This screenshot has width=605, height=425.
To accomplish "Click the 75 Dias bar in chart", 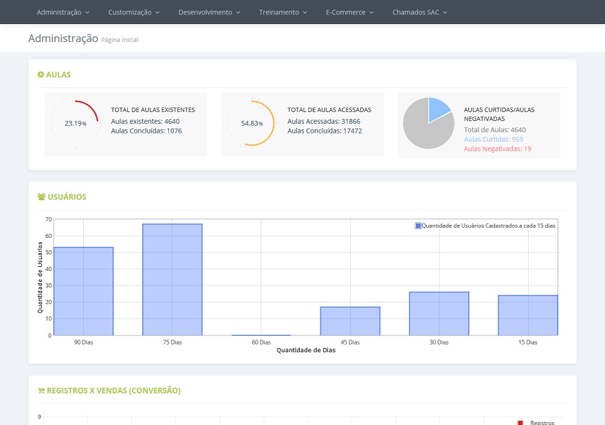I will click(172, 279).
